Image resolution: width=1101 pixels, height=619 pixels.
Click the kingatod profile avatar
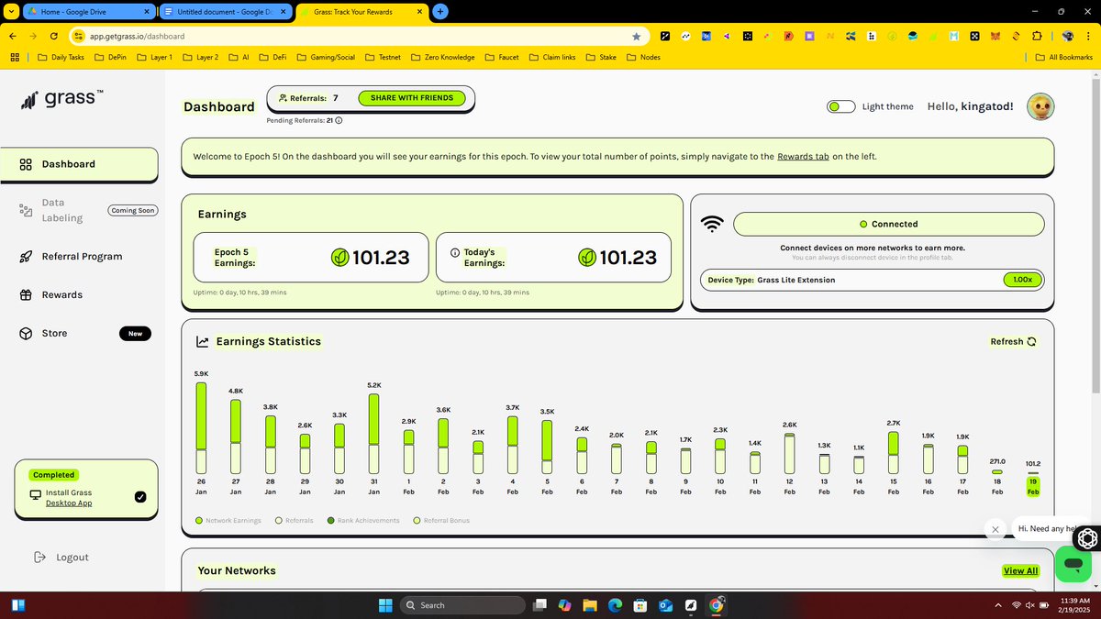tap(1040, 106)
